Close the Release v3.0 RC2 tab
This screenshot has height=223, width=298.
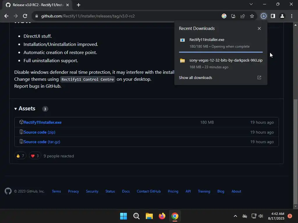point(68,5)
